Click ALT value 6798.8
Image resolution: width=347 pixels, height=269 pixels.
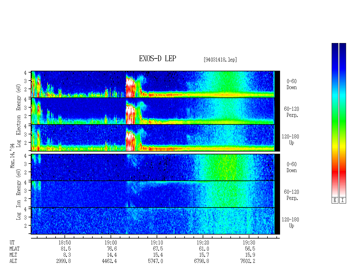[202, 261]
